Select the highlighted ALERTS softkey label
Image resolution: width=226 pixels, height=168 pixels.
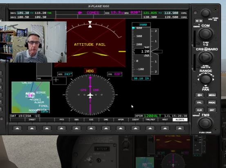coord(180,119)
